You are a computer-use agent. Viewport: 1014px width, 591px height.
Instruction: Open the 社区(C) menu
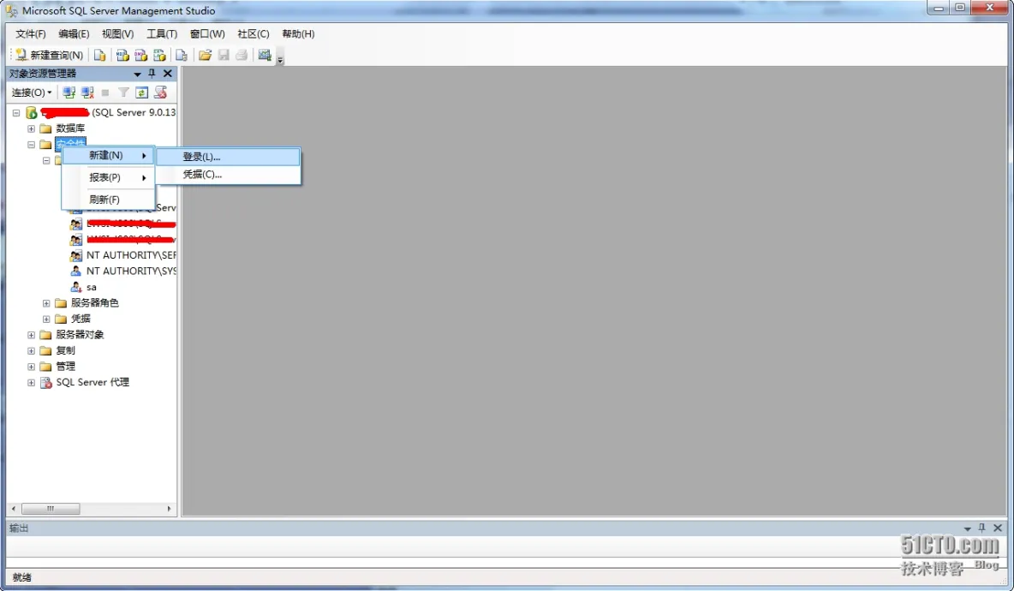pyautogui.click(x=253, y=33)
